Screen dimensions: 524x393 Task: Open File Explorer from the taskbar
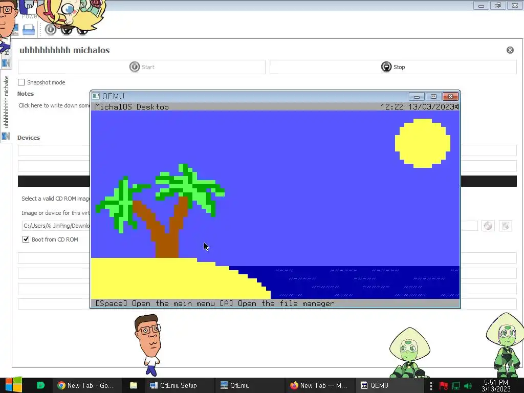[x=134, y=385]
